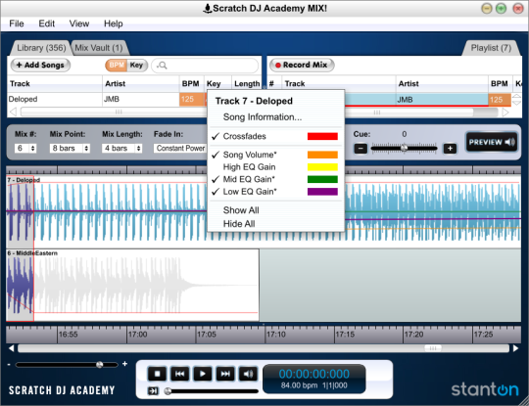Viewport: 529px width, 406px height.
Task: Click the JMB artist cell in playlist
Action: pos(442,100)
